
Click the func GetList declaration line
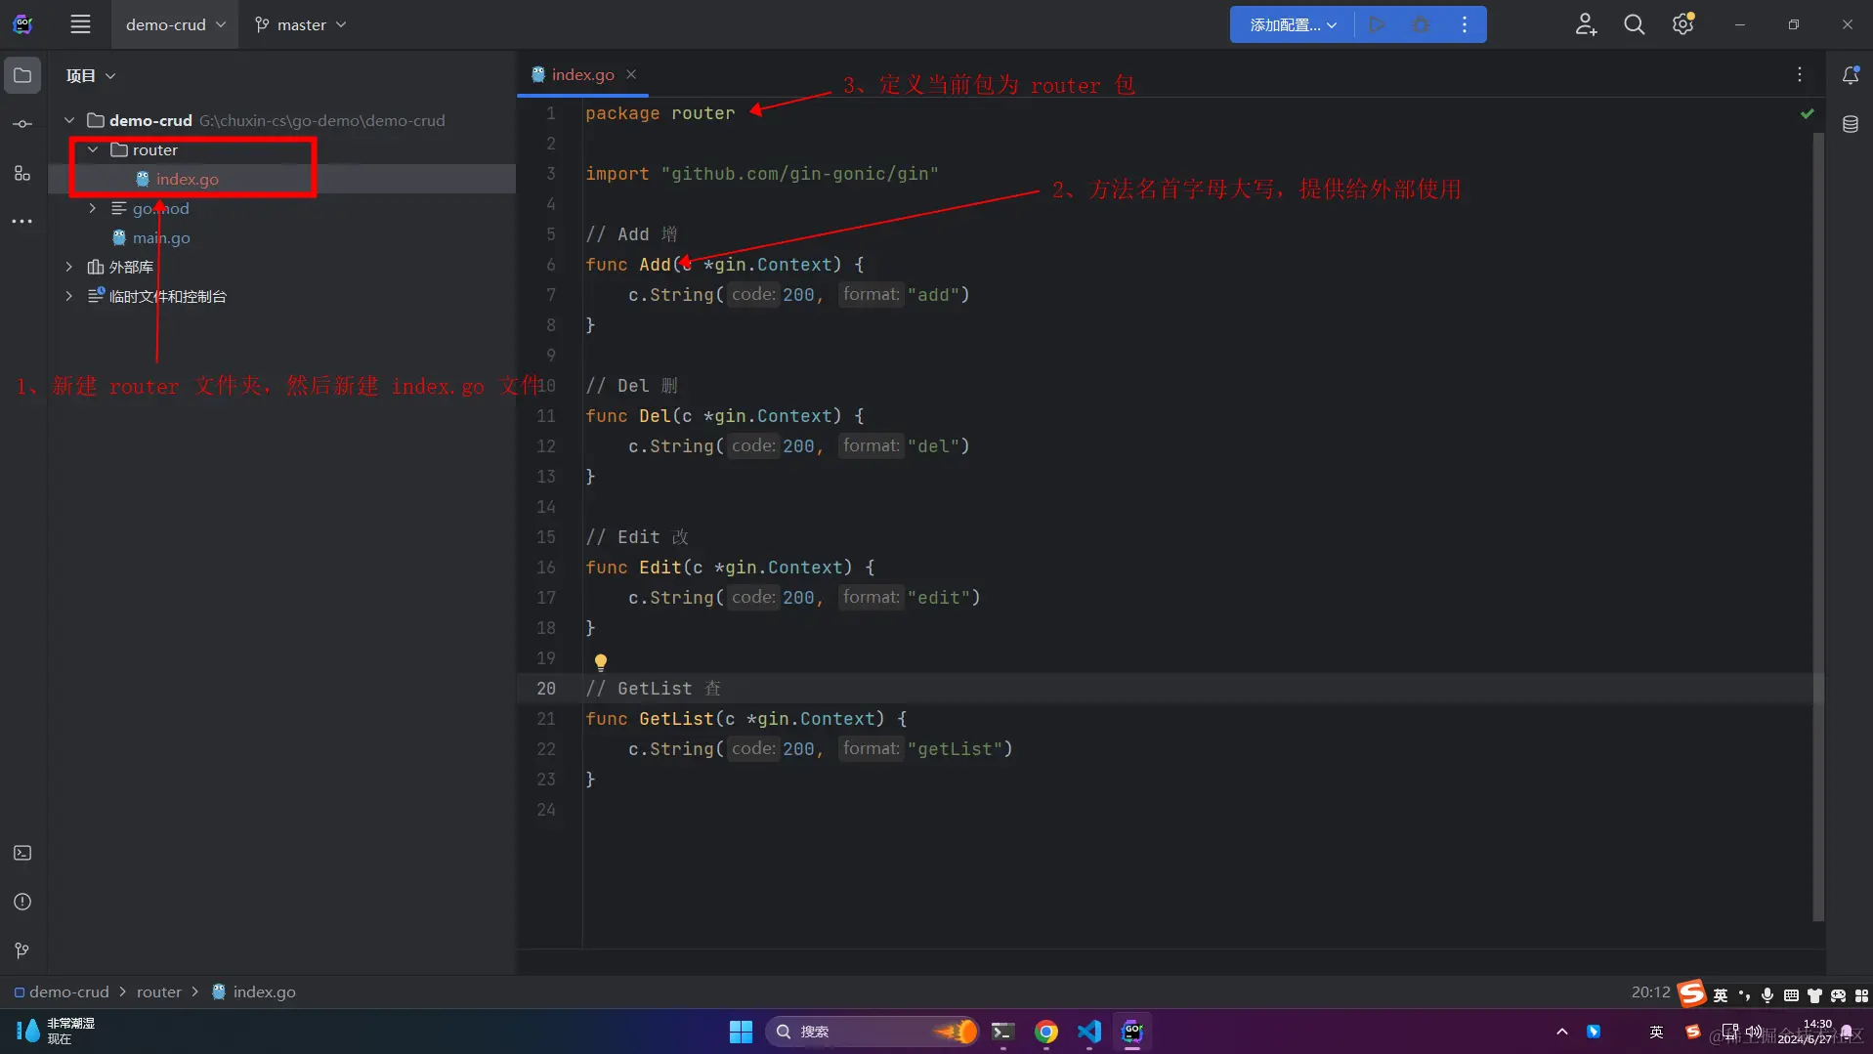point(746,719)
